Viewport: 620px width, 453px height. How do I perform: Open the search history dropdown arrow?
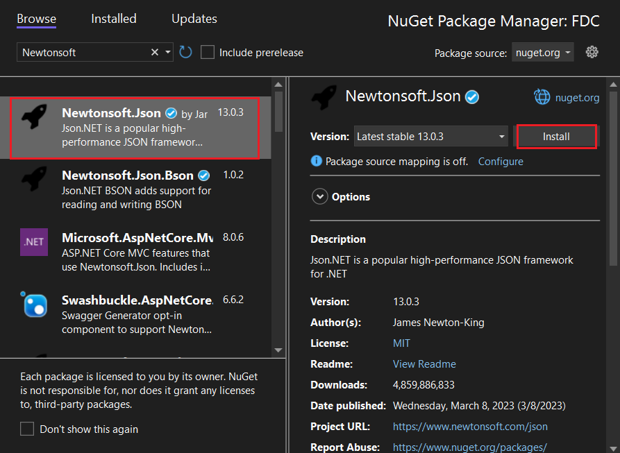point(167,52)
